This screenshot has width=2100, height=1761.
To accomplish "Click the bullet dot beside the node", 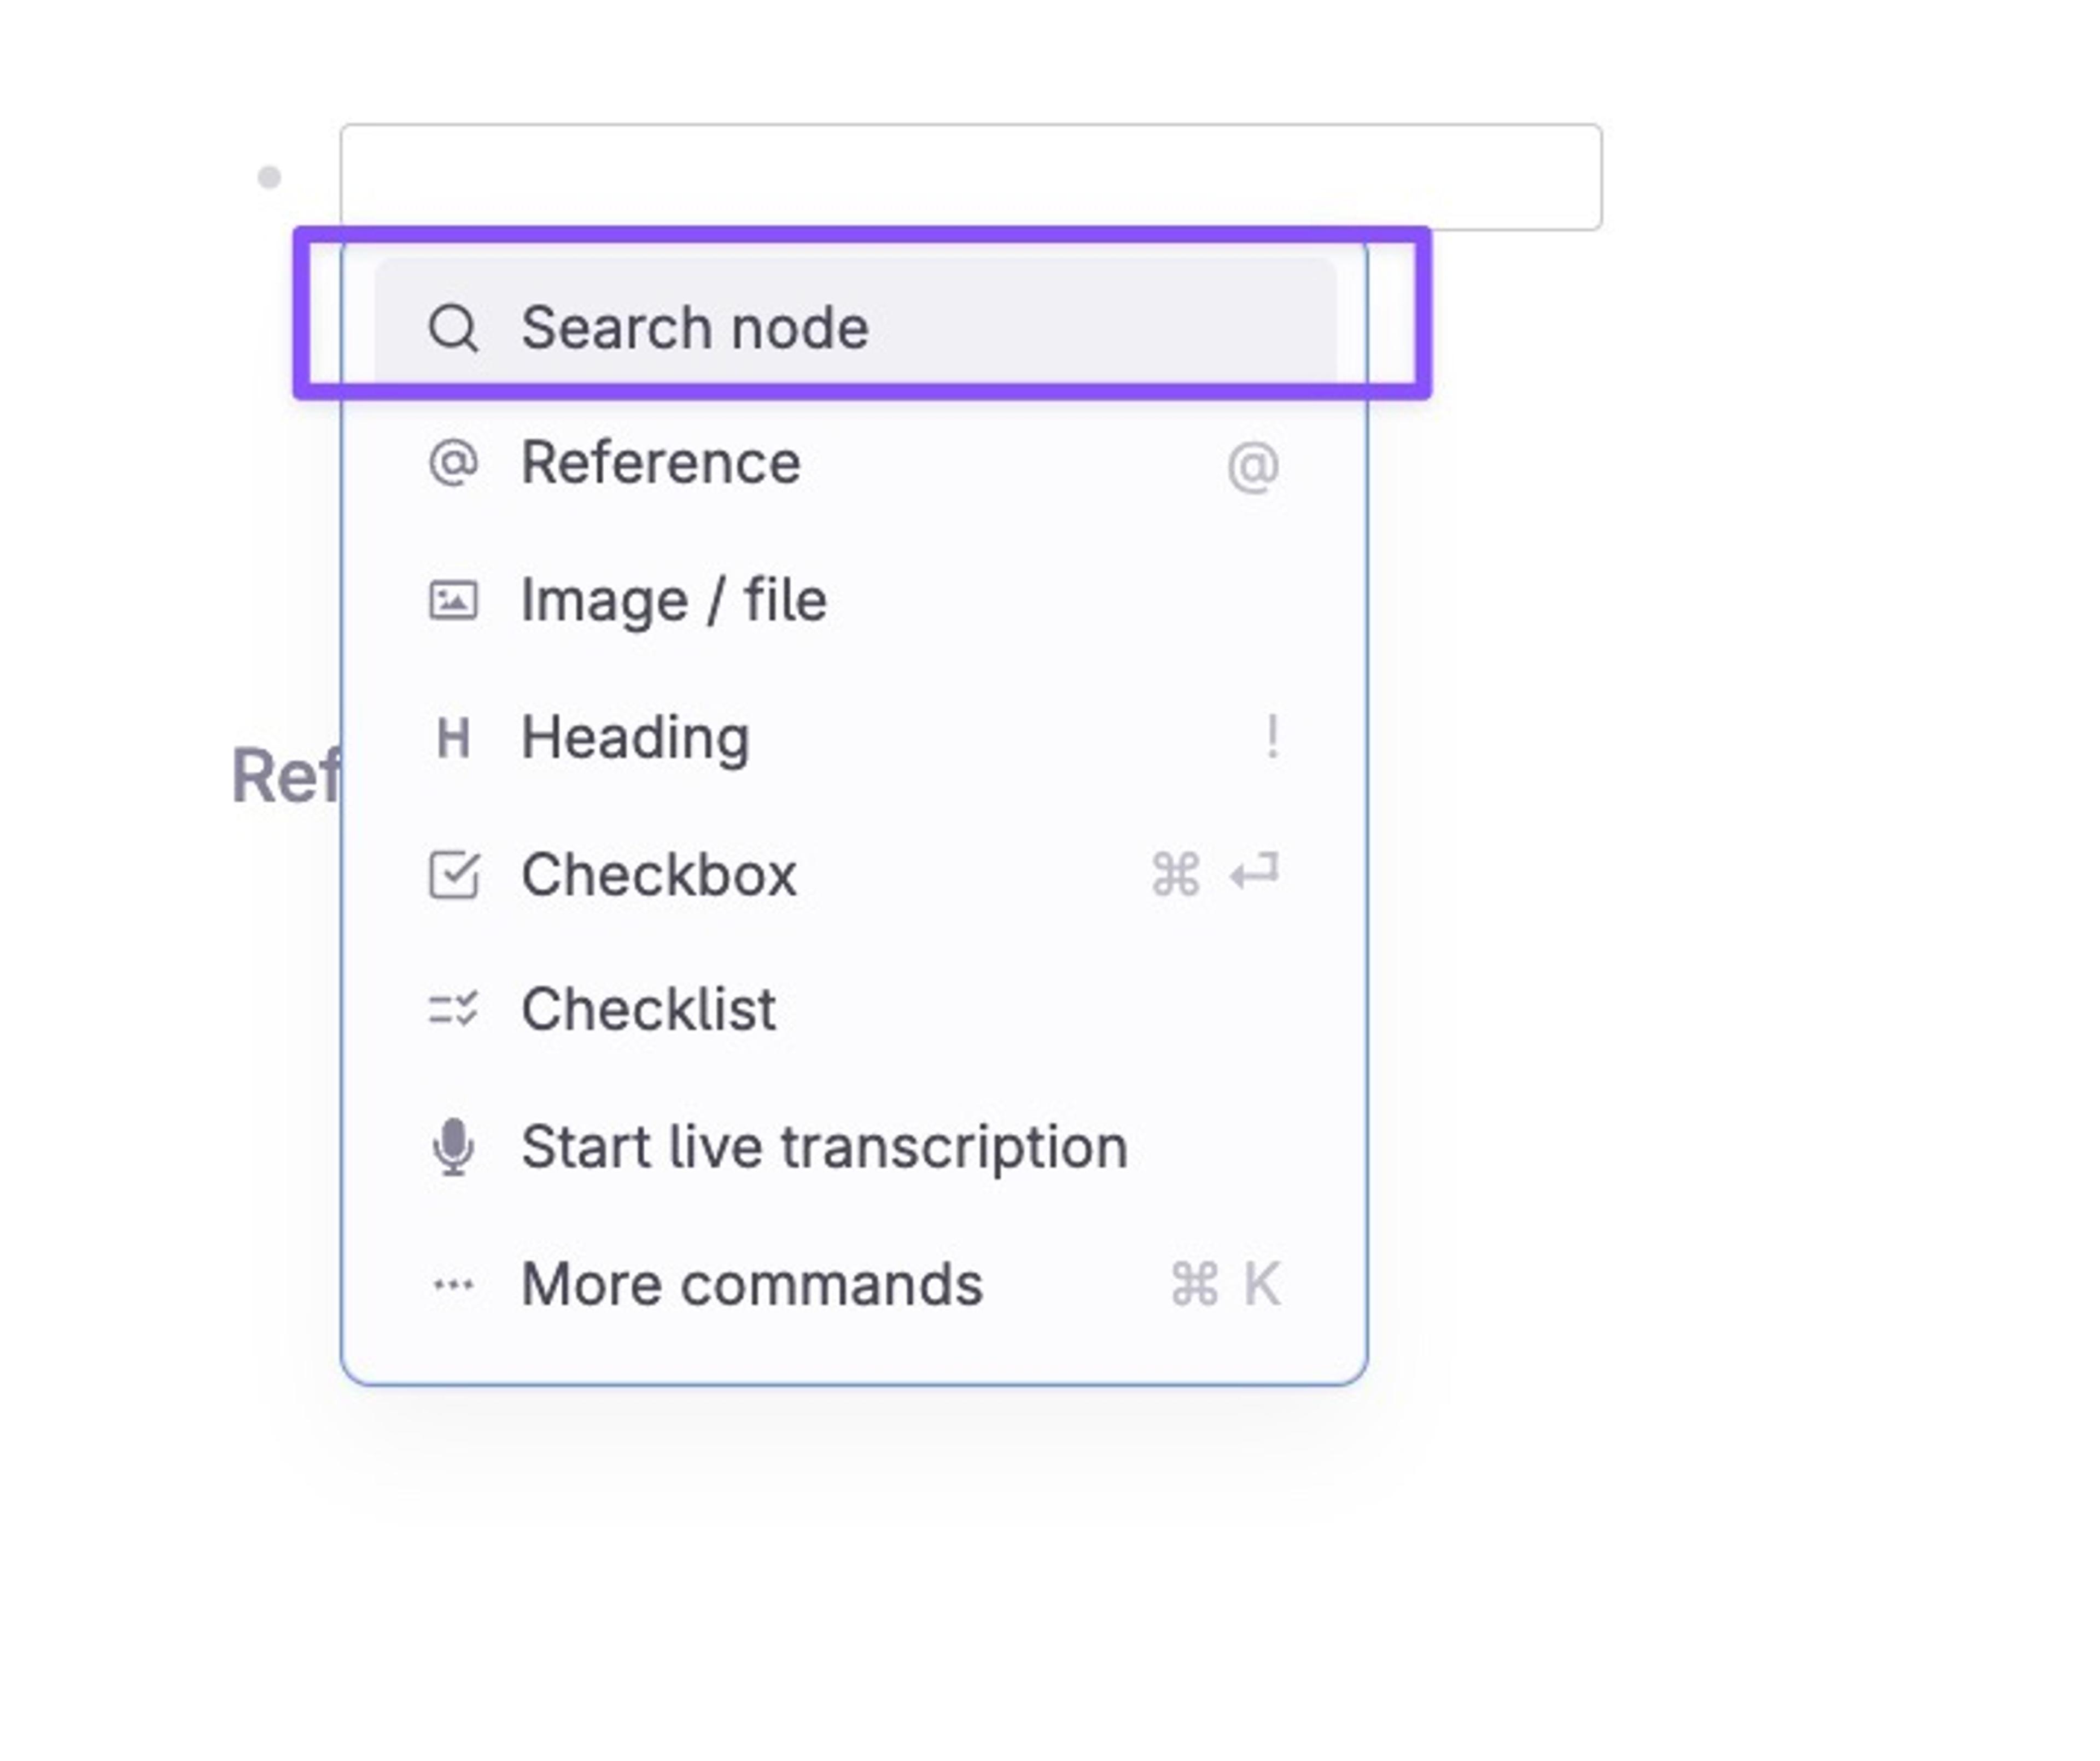I will [x=269, y=177].
